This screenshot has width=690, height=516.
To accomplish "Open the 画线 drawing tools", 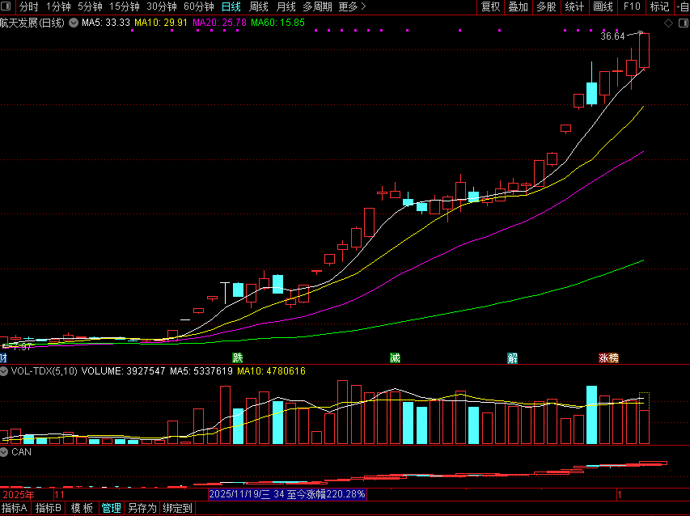I will (603, 7).
